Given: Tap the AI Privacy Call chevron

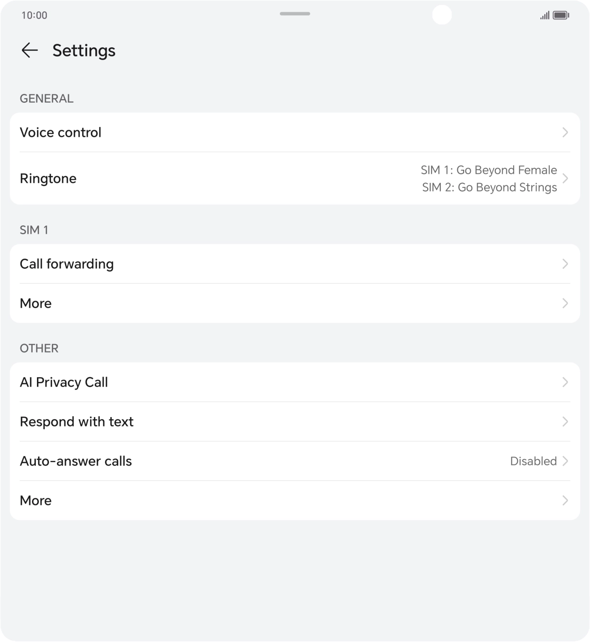Looking at the screenshot, I should 565,382.
